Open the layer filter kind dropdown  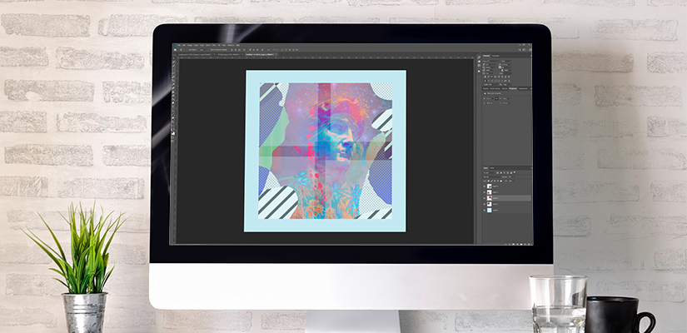[x=487, y=172]
